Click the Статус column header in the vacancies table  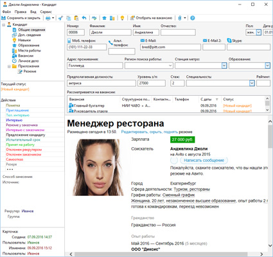click(x=229, y=100)
